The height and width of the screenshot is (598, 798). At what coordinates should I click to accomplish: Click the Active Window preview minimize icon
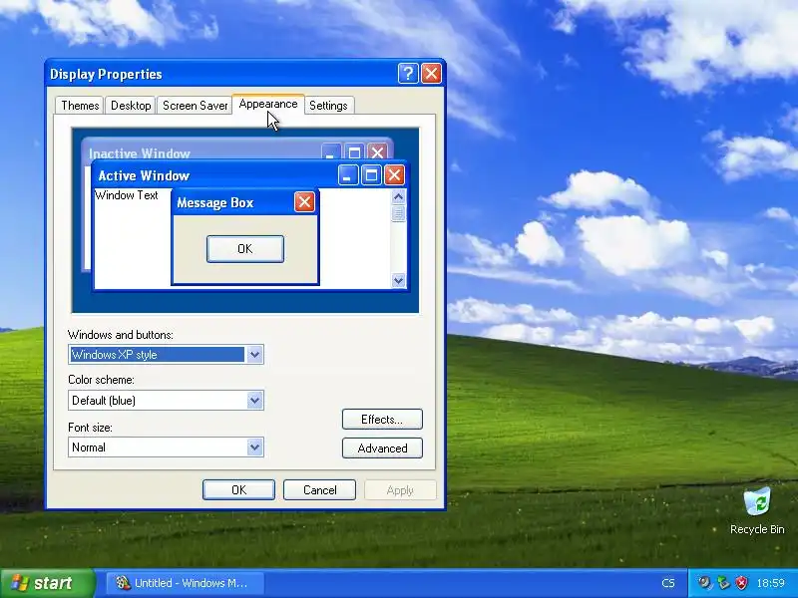click(x=348, y=175)
